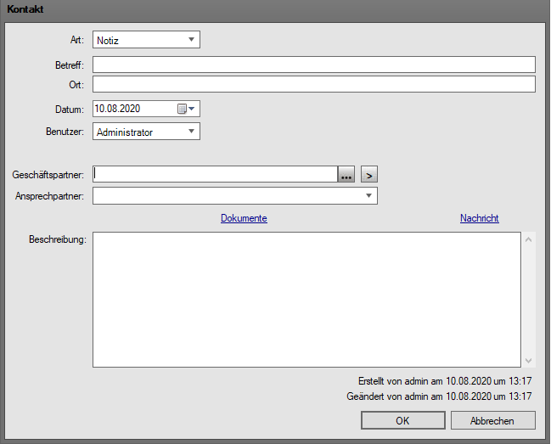
Task: Open the Dokumente link
Action: [244, 218]
